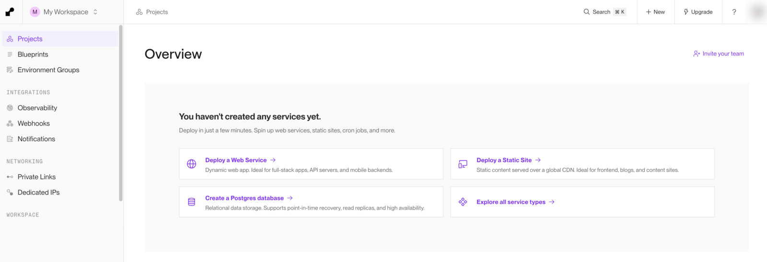Click the invite person-plus icon

coord(697,54)
